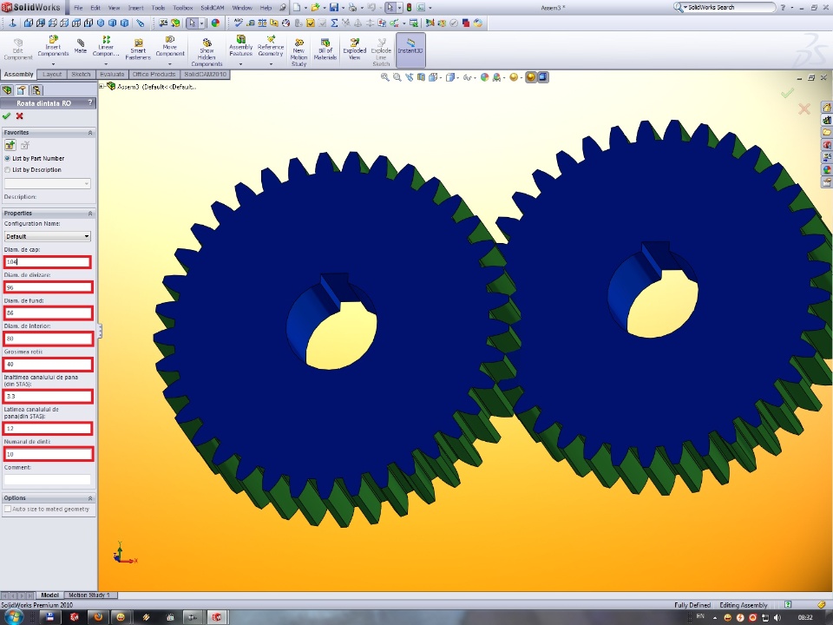
Task: Collapse the Options section
Action: [x=89, y=498]
